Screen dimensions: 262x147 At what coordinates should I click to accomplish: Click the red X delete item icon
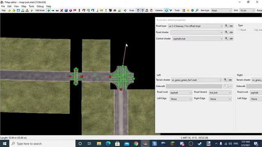(62, 11)
